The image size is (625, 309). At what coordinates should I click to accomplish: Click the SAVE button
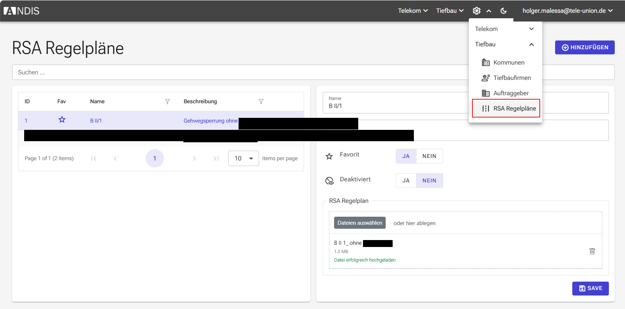click(x=591, y=288)
